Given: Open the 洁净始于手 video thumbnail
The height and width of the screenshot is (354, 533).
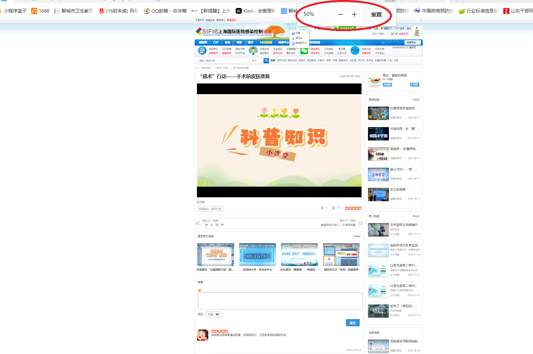Looking at the screenshot, I should [257, 255].
